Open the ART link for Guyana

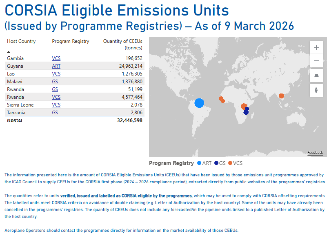pyautogui.click(x=56, y=66)
